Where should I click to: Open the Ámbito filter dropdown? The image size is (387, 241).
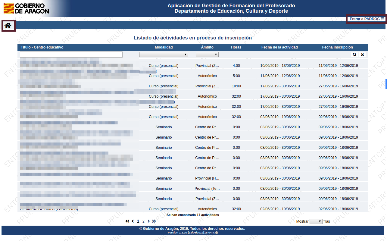coord(207,55)
